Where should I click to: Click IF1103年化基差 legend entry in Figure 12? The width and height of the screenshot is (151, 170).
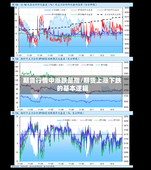tap(55, 14)
